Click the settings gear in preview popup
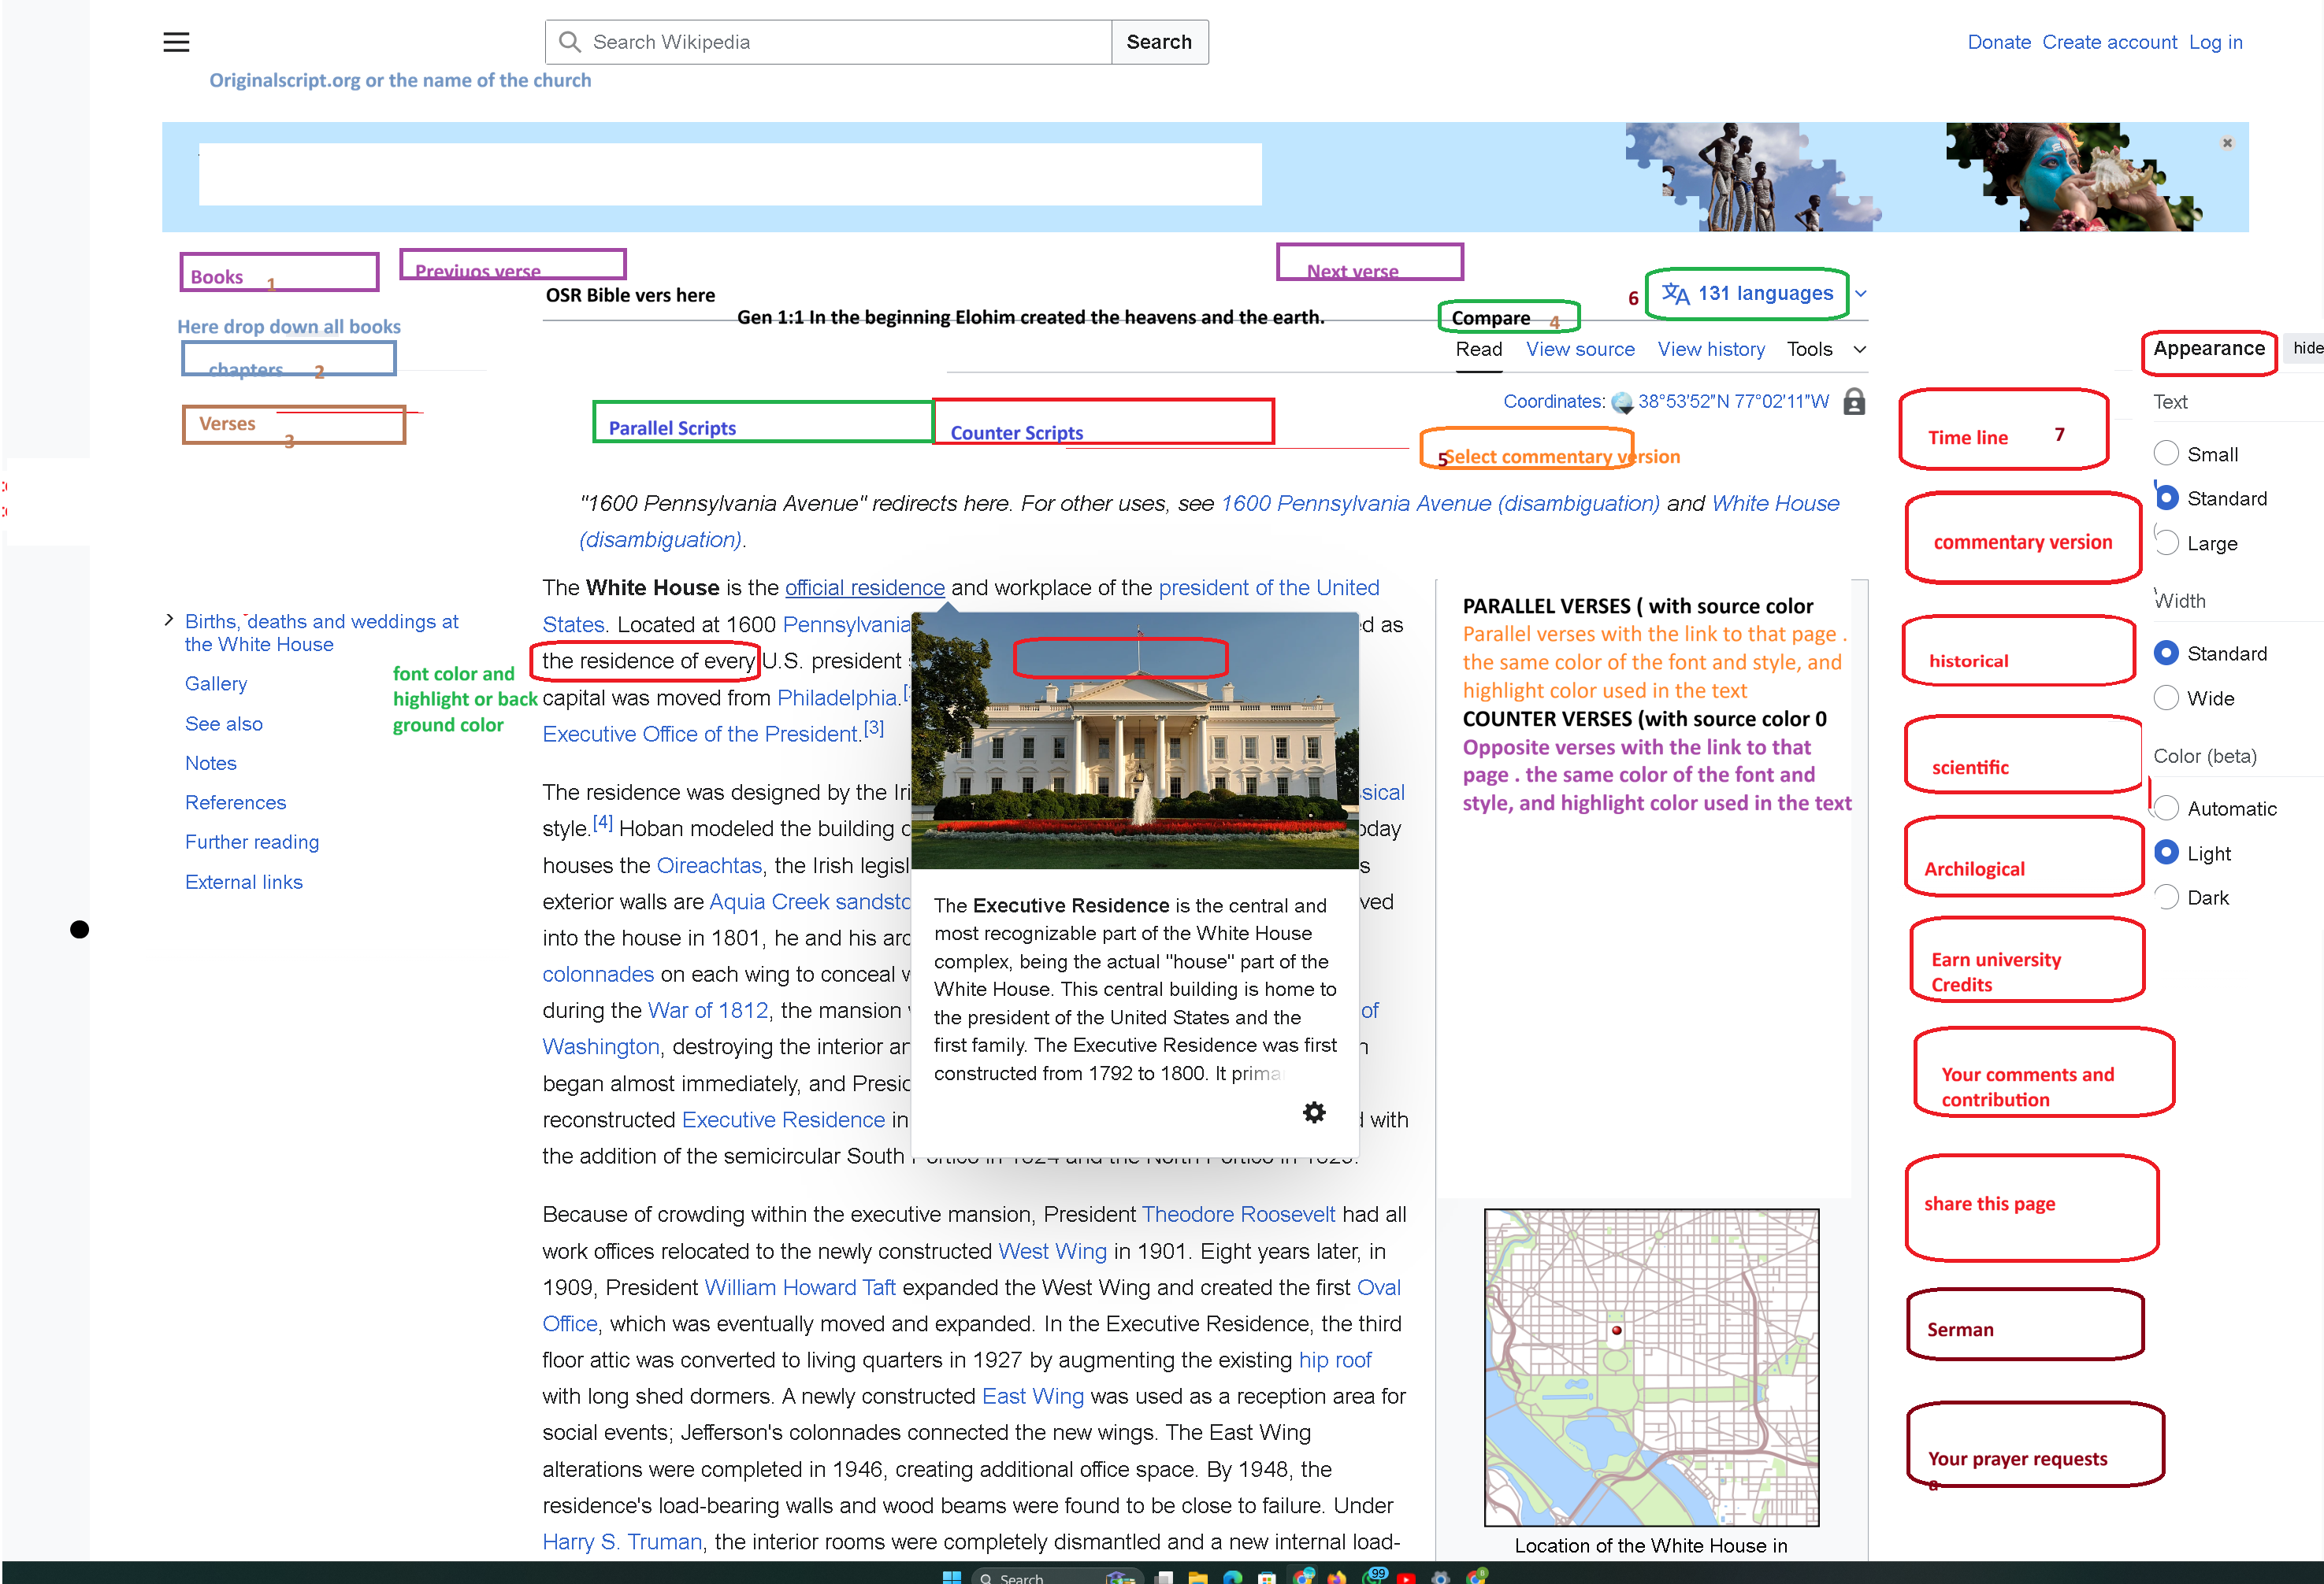 click(1314, 1112)
